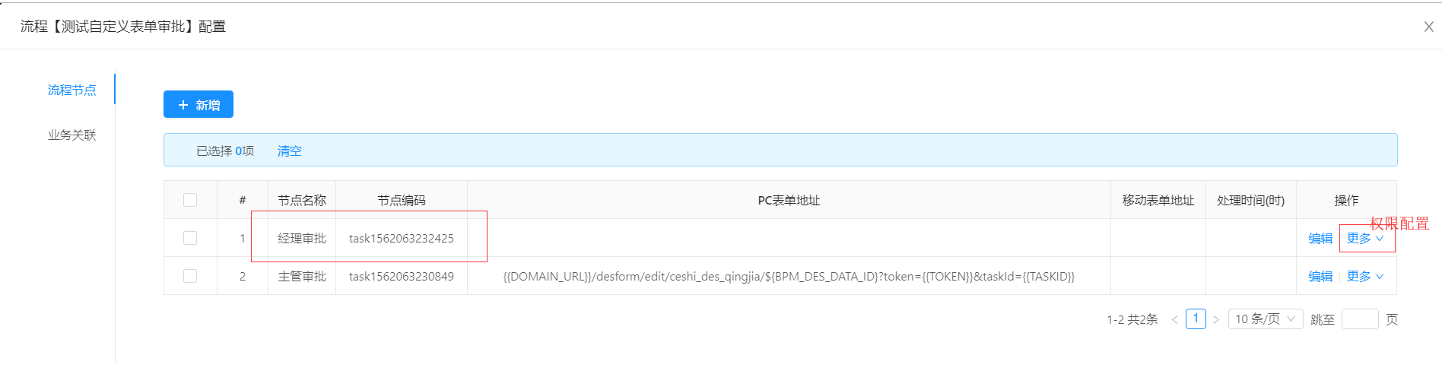The image size is (1442, 390).
Task: Click the PC表单地址 column header
Action: 789,200
